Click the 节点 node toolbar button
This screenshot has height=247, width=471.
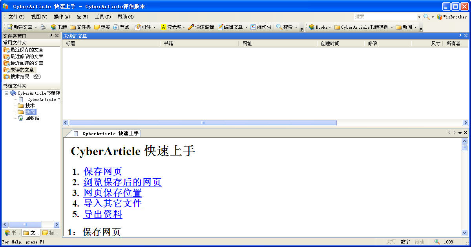(121, 27)
